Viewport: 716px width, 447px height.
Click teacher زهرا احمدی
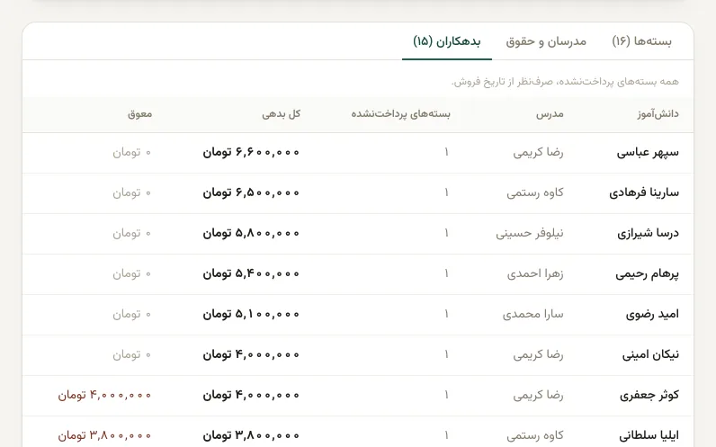coord(535,274)
